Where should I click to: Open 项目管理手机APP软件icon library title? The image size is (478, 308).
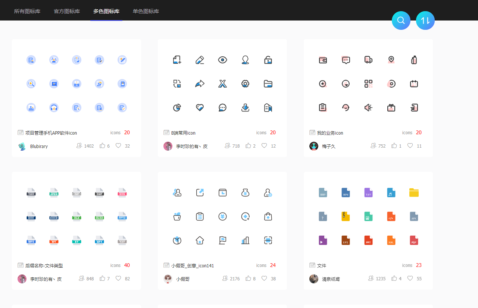(51, 133)
